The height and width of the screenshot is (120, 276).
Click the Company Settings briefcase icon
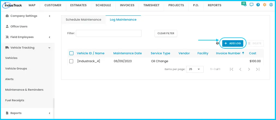(x=7, y=16)
